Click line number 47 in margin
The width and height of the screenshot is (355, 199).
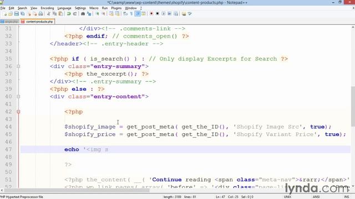click(8, 149)
